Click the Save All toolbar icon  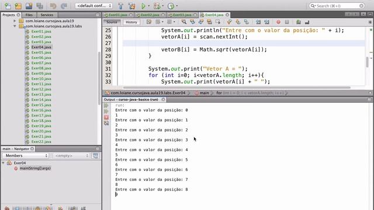click(x=40, y=6)
